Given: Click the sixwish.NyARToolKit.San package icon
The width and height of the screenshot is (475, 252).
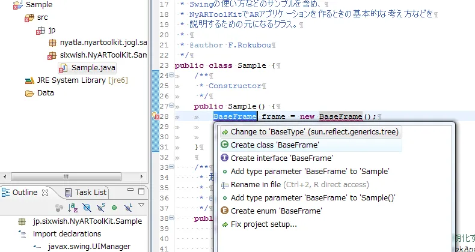Looking at the screenshot, I should coord(52,56).
